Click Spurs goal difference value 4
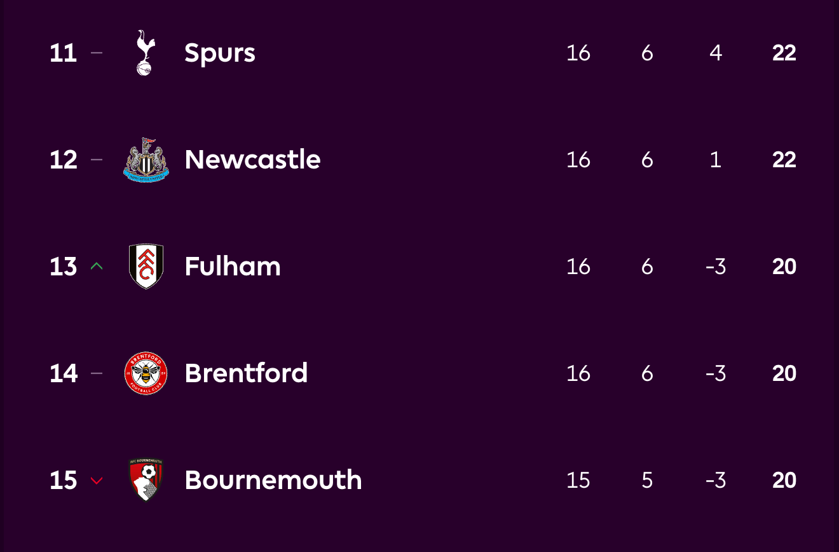The width and height of the screenshot is (839, 552). point(716,53)
